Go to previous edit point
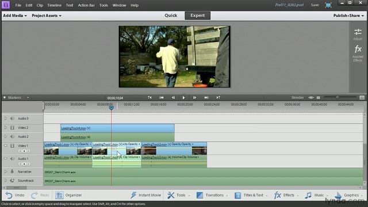Viewport: 368px width, 207px height. [x=149, y=97]
